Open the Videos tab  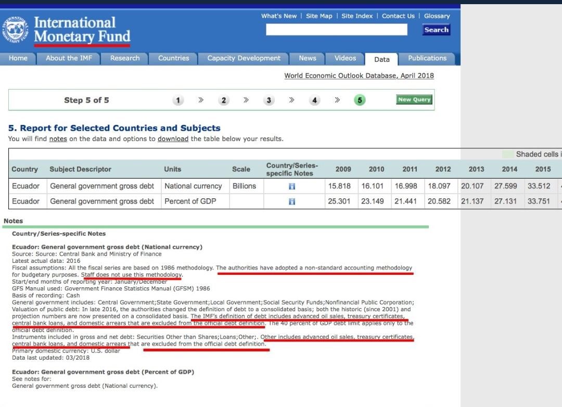click(x=345, y=58)
